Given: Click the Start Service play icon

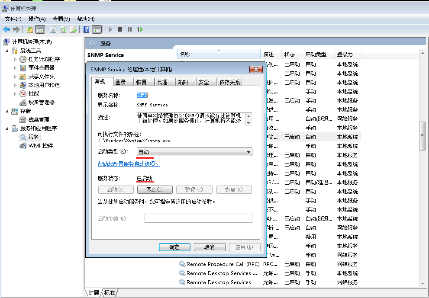Looking at the screenshot, I should [x=110, y=29].
